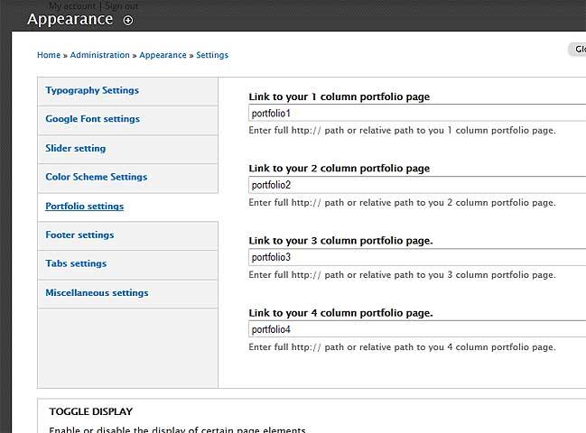Click into the 4 column portfolio field
Viewport: 586px width, 433px height.
click(x=415, y=329)
